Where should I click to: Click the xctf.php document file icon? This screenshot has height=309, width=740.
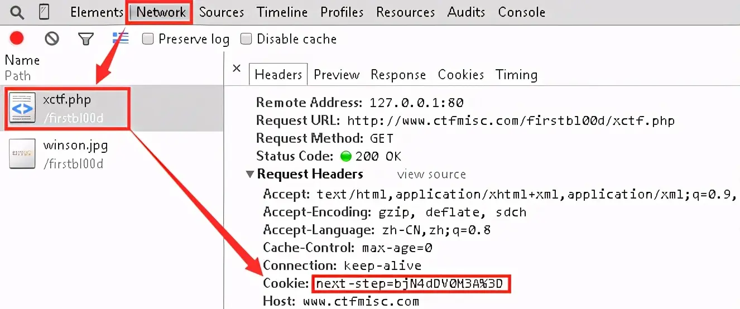(x=22, y=108)
